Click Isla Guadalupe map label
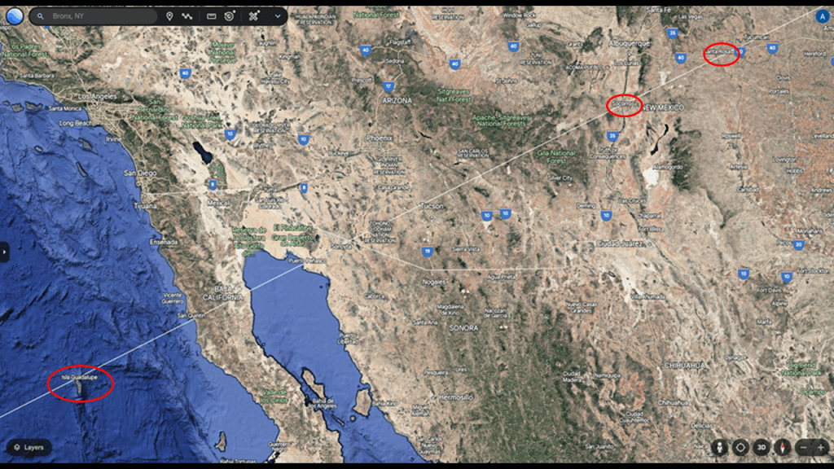 tap(79, 378)
